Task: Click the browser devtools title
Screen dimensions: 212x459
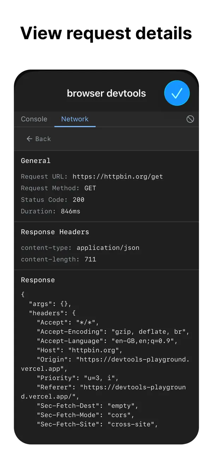Action: pos(106,93)
